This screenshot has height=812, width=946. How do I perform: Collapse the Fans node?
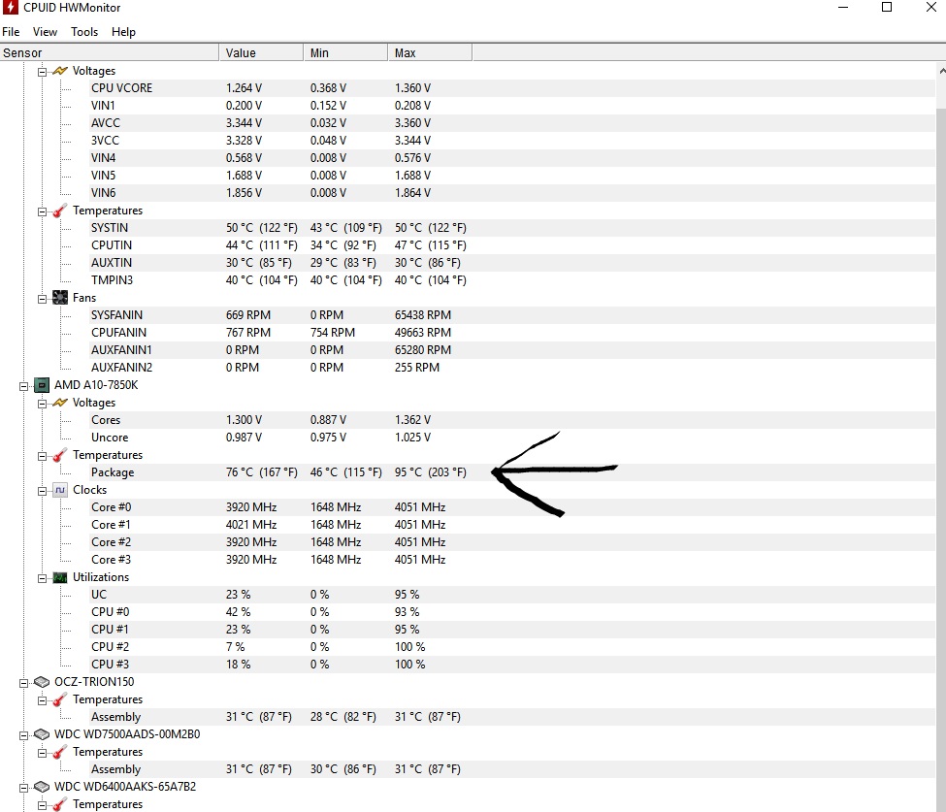click(x=43, y=299)
